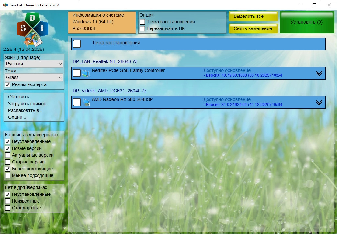Open Загрузить снимок... menu entry
Screen dimensions: 337x234
(28, 104)
